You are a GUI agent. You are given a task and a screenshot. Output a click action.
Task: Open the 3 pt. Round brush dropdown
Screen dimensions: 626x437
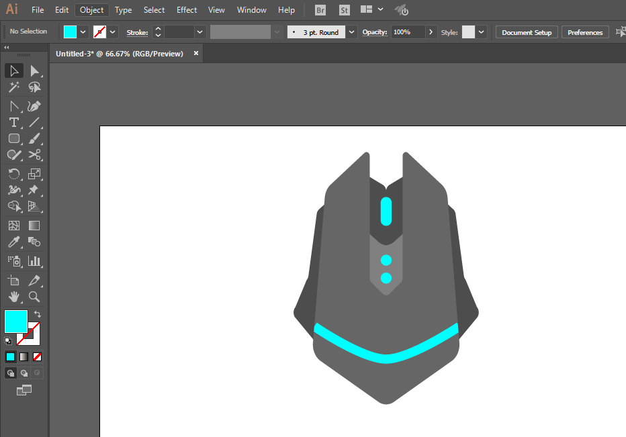click(351, 32)
